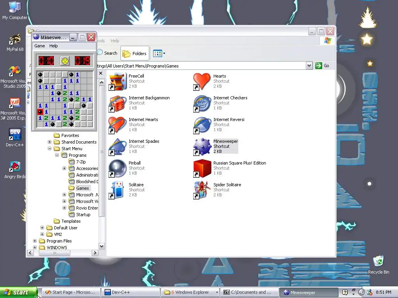Select the Minesweeper shortcut icon in Games folder
Image resolution: width=398 pixels, height=298 pixels.
pyautogui.click(x=202, y=147)
